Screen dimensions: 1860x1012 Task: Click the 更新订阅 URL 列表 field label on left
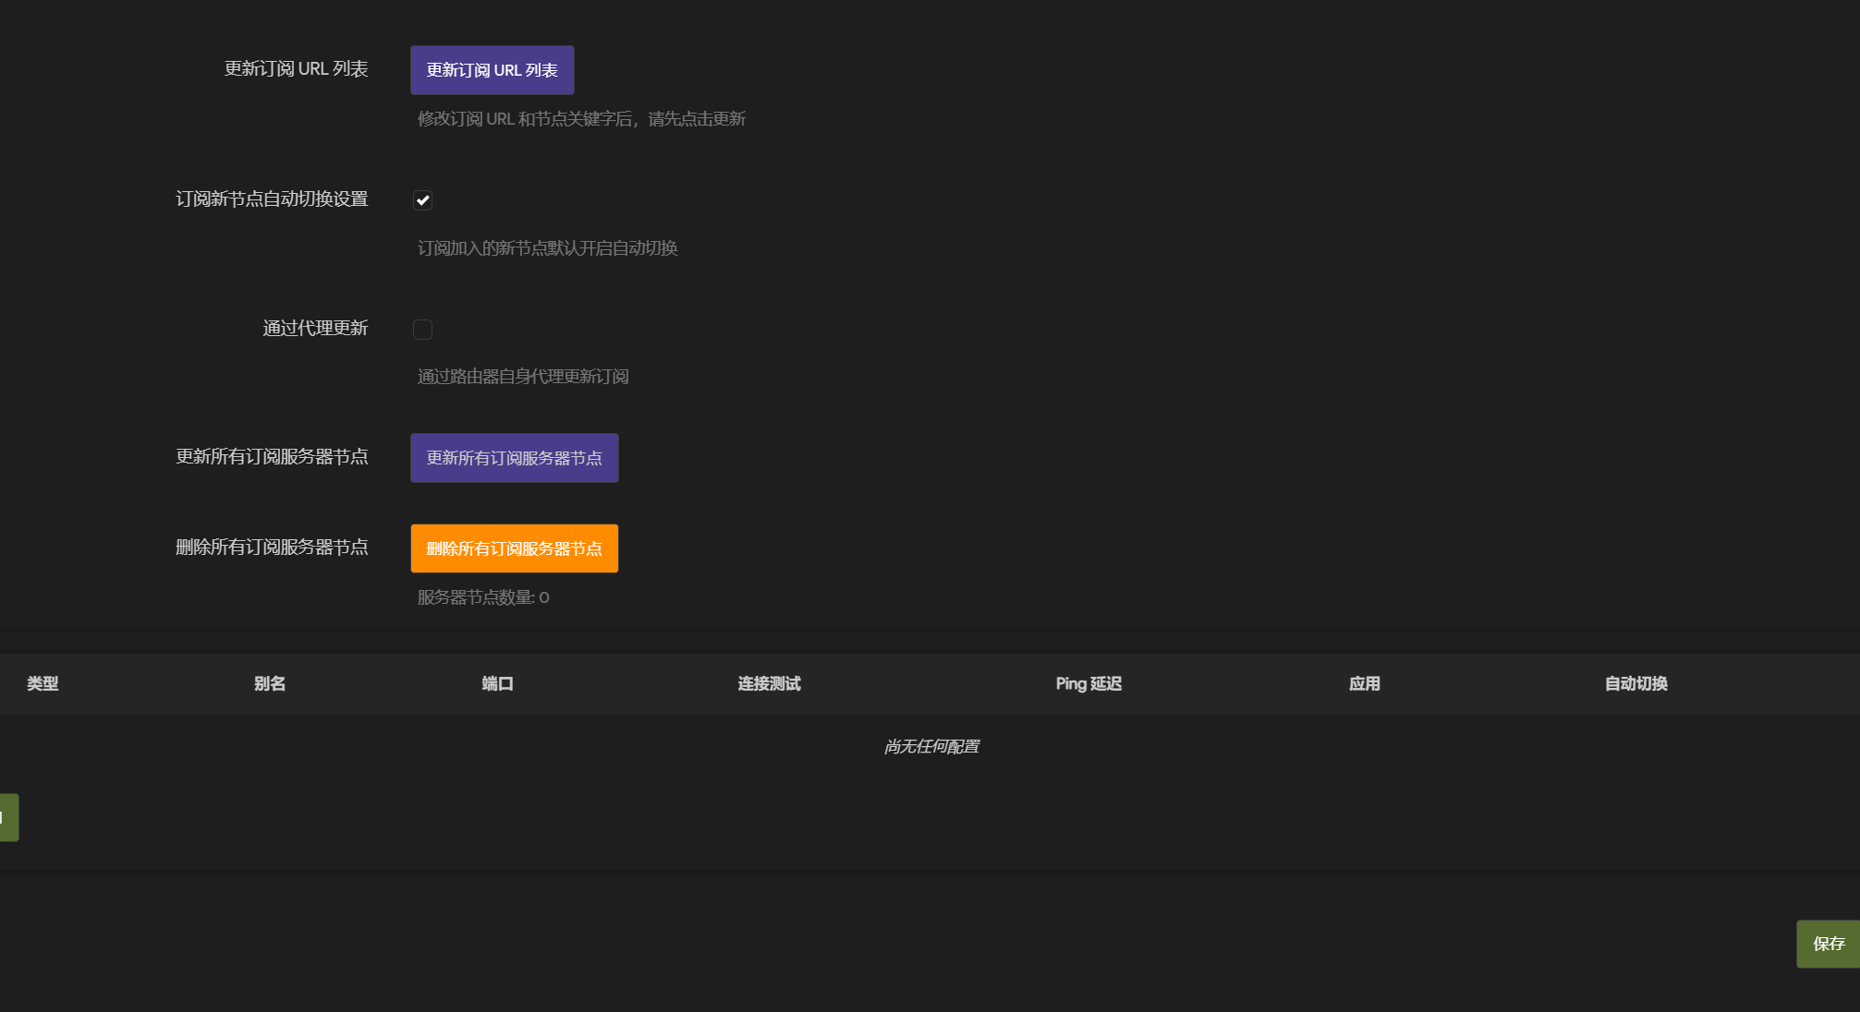point(296,69)
